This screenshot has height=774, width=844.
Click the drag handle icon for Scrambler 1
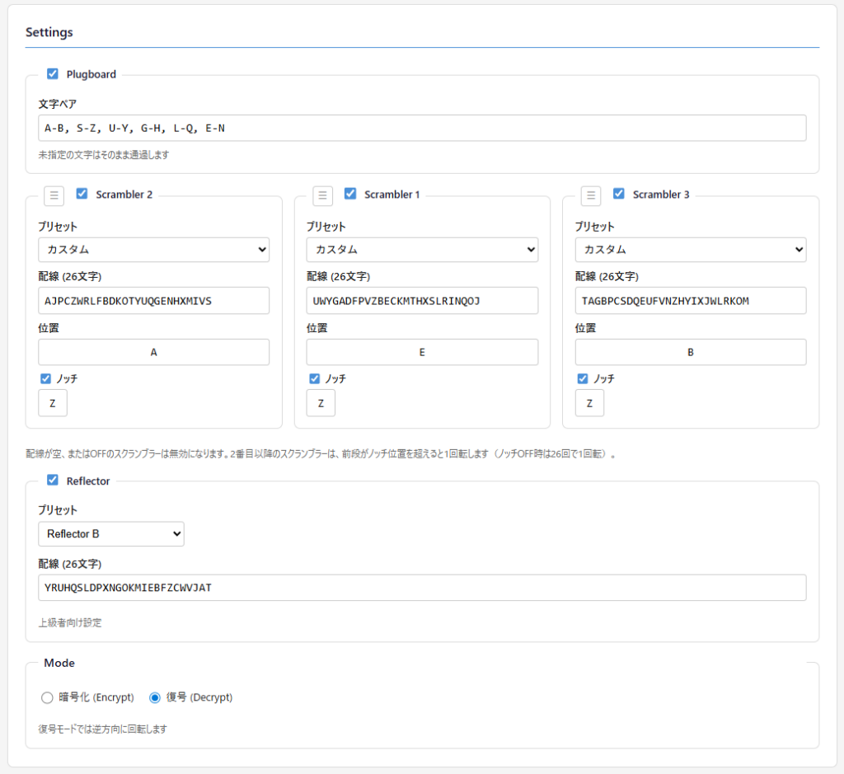(323, 195)
